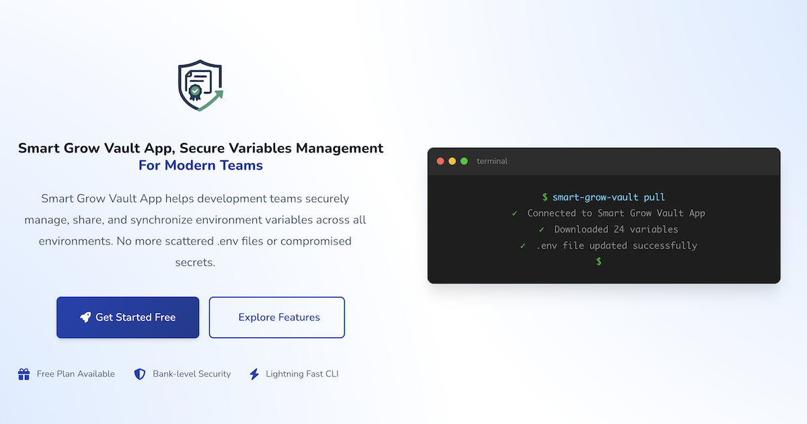Expand the terminal window title bar
The width and height of the screenshot is (807, 424).
[x=604, y=161]
